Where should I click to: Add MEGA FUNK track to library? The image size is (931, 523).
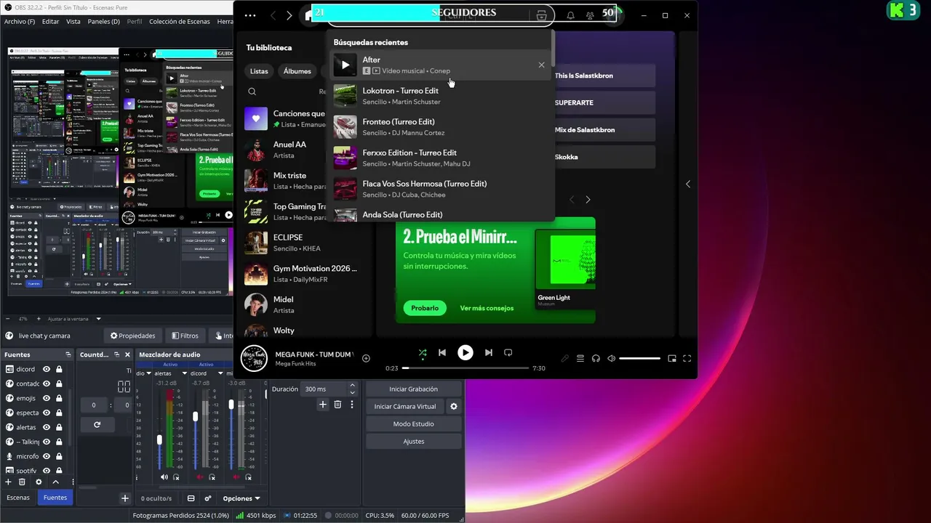click(366, 358)
